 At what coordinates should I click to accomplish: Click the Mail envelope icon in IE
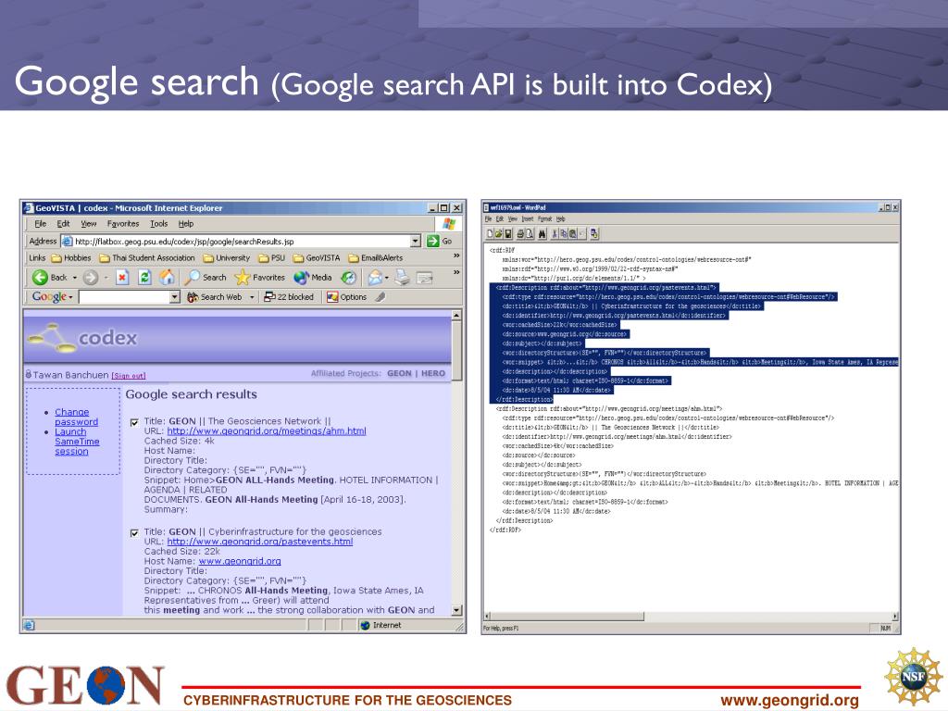pyautogui.click(x=375, y=278)
